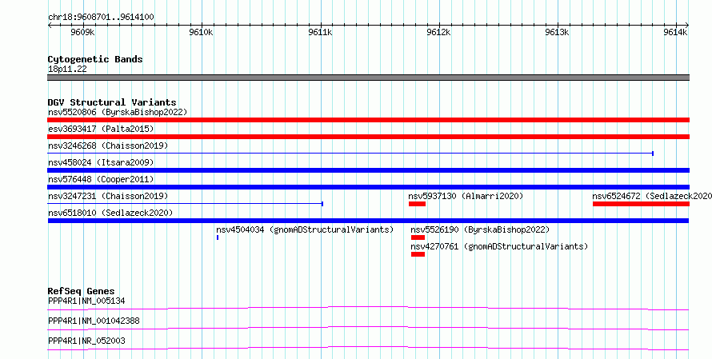Screen dimensions: 712x359
Task: Open nsv458024 (Itsara2009) label
Action: click(101, 162)
